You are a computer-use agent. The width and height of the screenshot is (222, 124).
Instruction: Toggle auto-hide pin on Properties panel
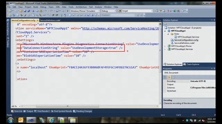pyautogui.click(x=214, y=69)
